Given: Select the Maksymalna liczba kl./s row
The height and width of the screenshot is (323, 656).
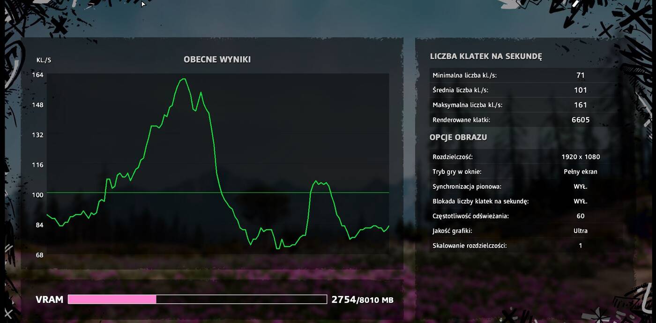Looking at the screenshot, I should pyautogui.click(x=523, y=105).
